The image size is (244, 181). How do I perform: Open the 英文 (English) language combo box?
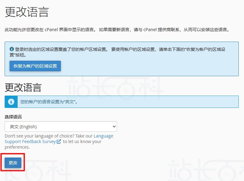coord(59,126)
